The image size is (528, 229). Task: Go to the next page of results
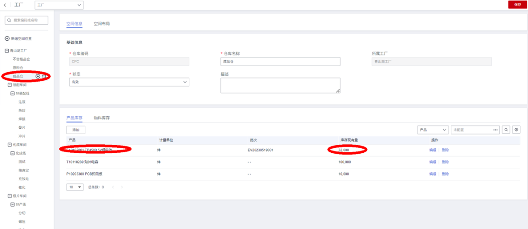coord(122,187)
